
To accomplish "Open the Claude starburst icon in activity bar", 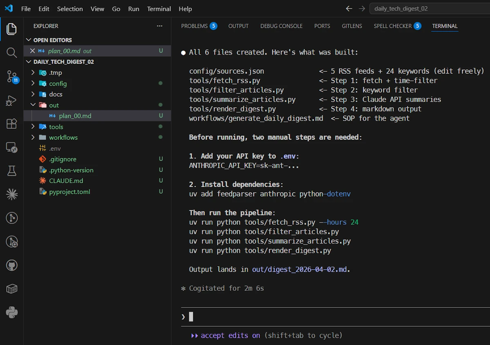I will click(11, 195).
